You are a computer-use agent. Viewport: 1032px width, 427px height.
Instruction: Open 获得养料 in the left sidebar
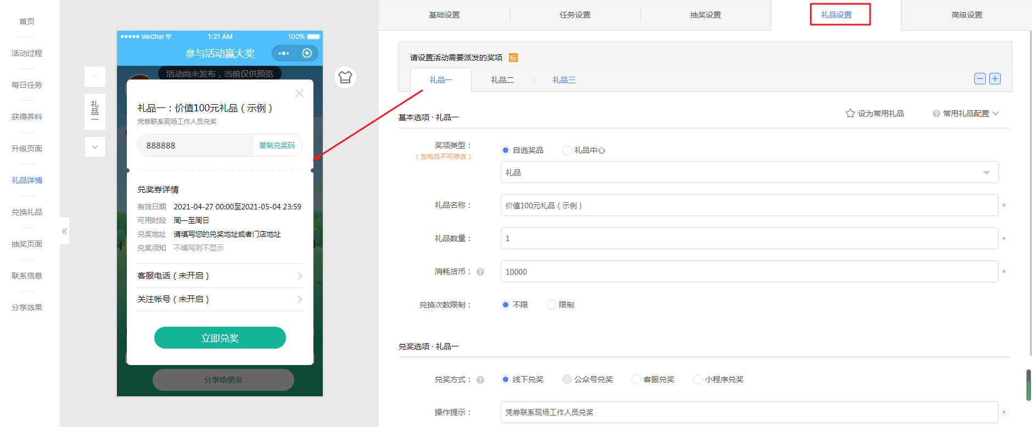pos(27,117)
